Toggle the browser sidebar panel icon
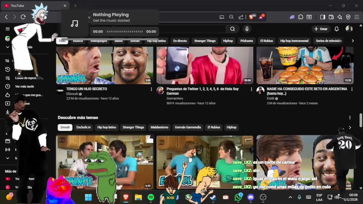This screenshot has width=363, height=204. point(322,17)
